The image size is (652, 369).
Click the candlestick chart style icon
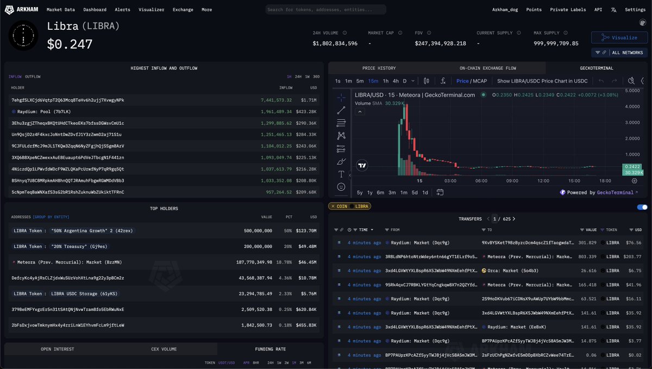pos(426,81)
